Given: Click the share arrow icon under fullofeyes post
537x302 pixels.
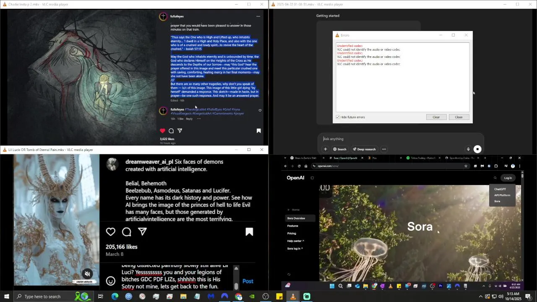Looking at the screenshot, I should point(180,131).
